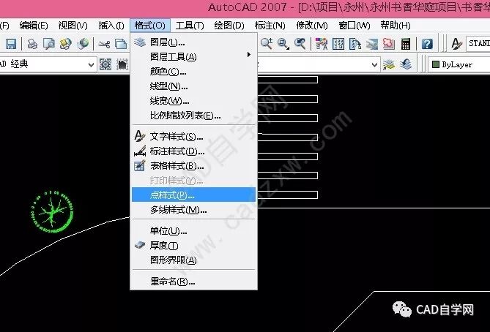This screenshot has height=332, width=490.
Task: Open the 工具(T) menu
Action: click(x=190, y=26)
